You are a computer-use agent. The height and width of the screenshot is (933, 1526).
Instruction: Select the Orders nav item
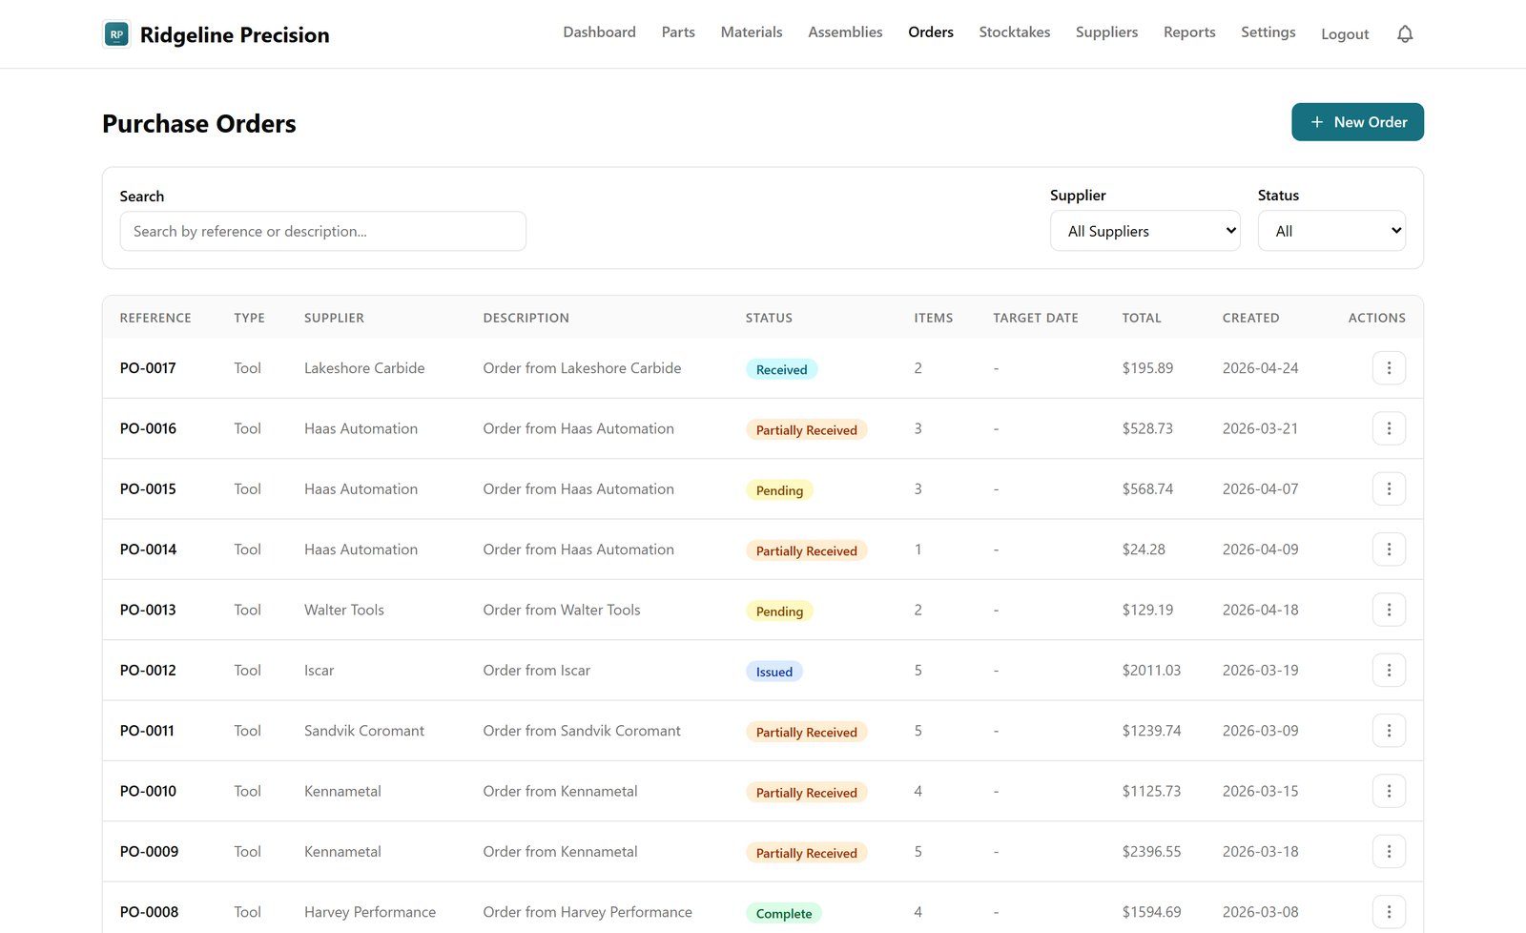pos(931,32)
